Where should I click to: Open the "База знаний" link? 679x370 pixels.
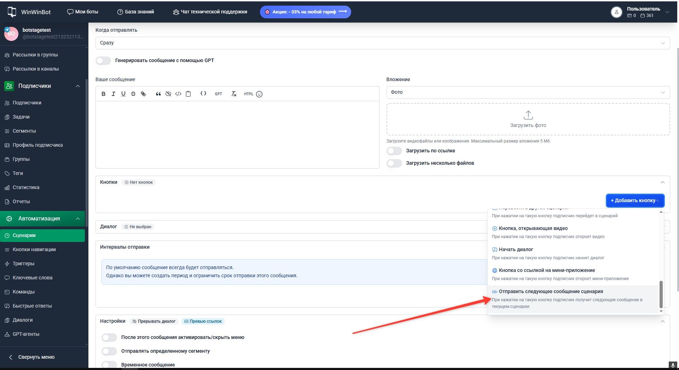[x=136, y=12]
